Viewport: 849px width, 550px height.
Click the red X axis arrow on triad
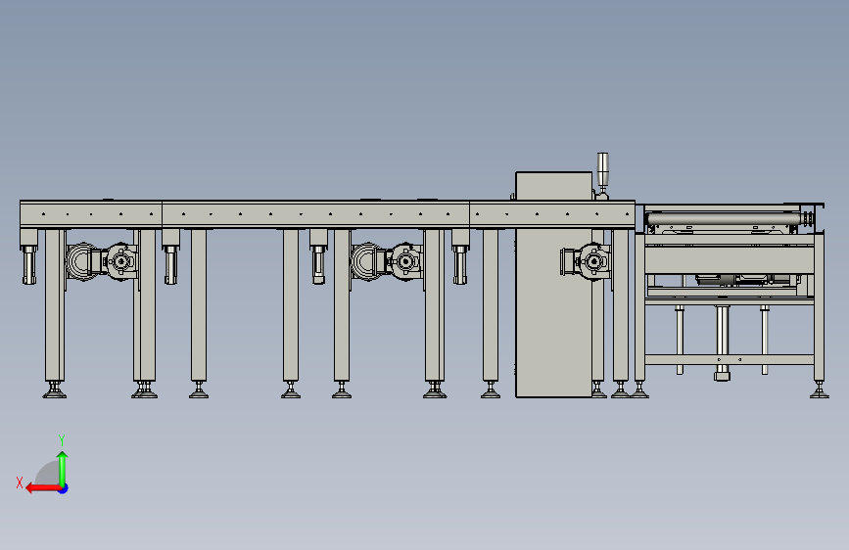(42, 488)
